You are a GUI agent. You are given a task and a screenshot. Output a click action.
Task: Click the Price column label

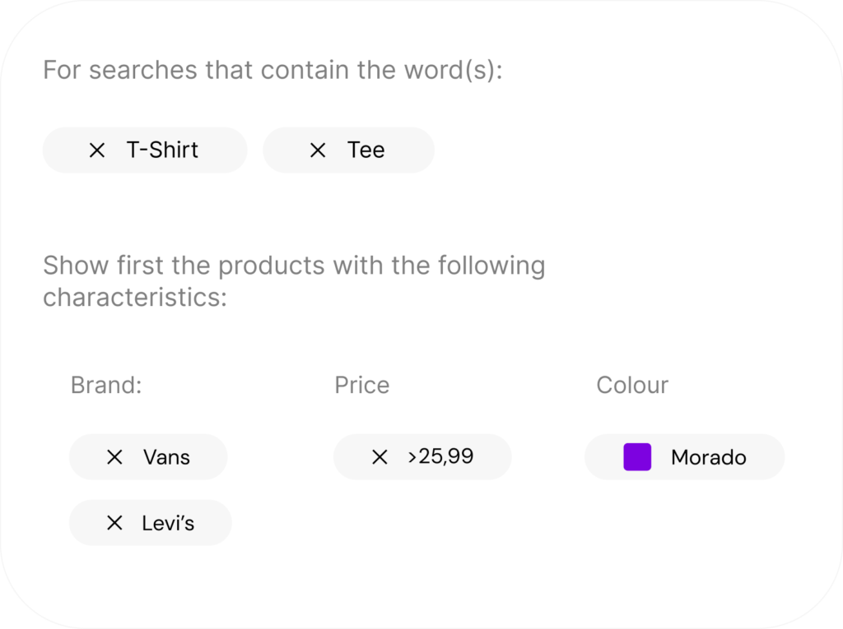361,385
